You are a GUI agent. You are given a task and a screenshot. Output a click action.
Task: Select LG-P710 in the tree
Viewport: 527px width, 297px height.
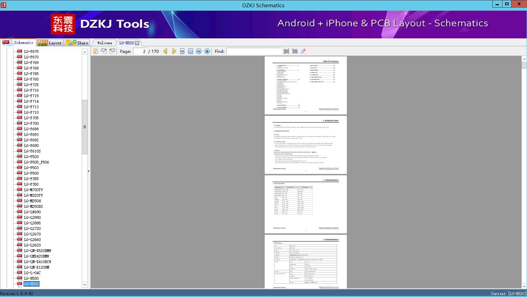coord(31,112)
